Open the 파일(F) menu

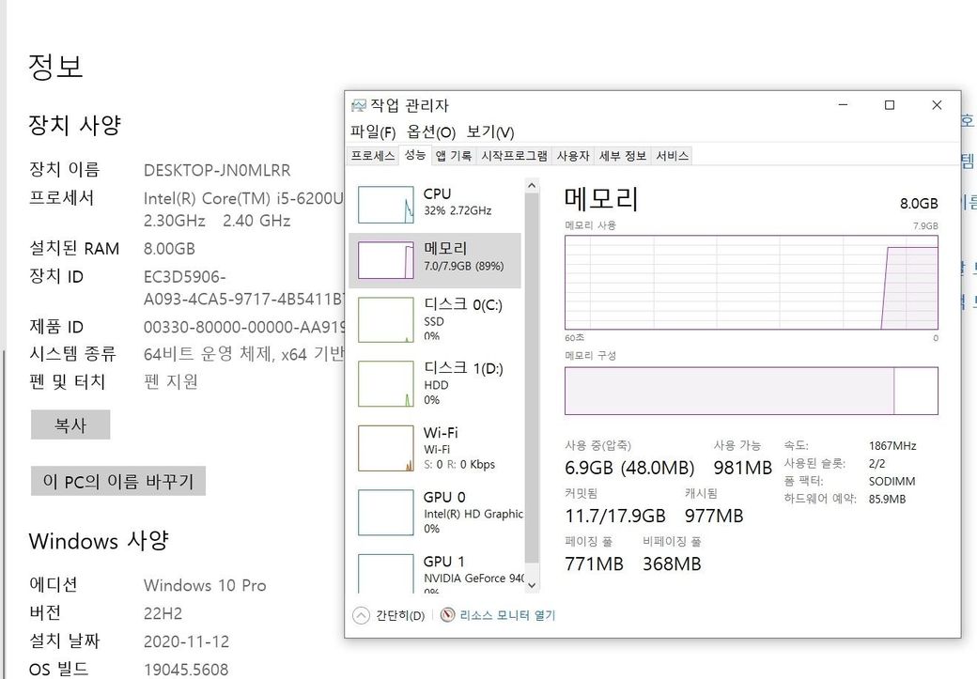pyautogui.click(x=373, y=131)
